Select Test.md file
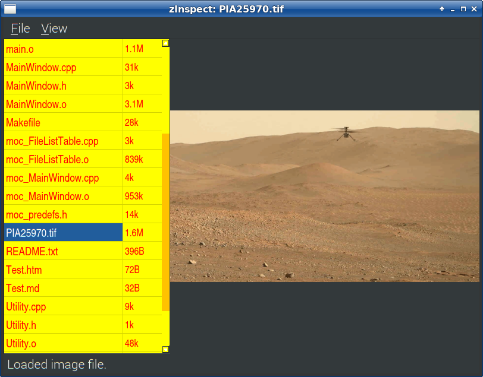This screenshot has width=483, height=377. pos(64,288)
